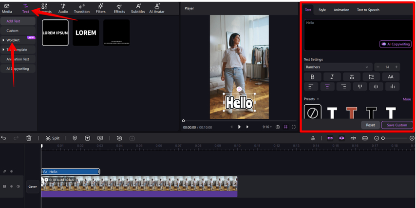
Task: Apply bold formatting to text
Action: [x=312, y=77]
